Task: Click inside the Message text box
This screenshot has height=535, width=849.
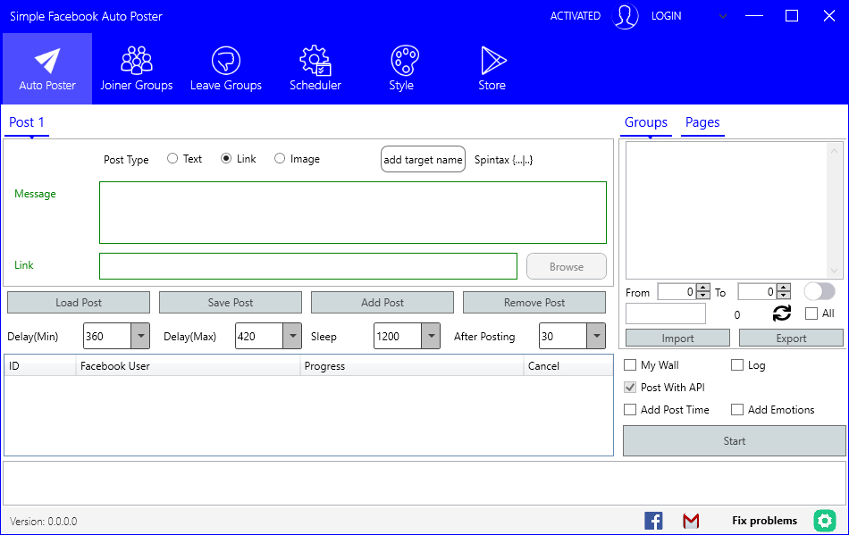Action: 353,213
